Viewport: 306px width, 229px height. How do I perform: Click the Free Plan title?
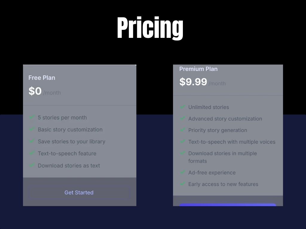click(42, 78)
